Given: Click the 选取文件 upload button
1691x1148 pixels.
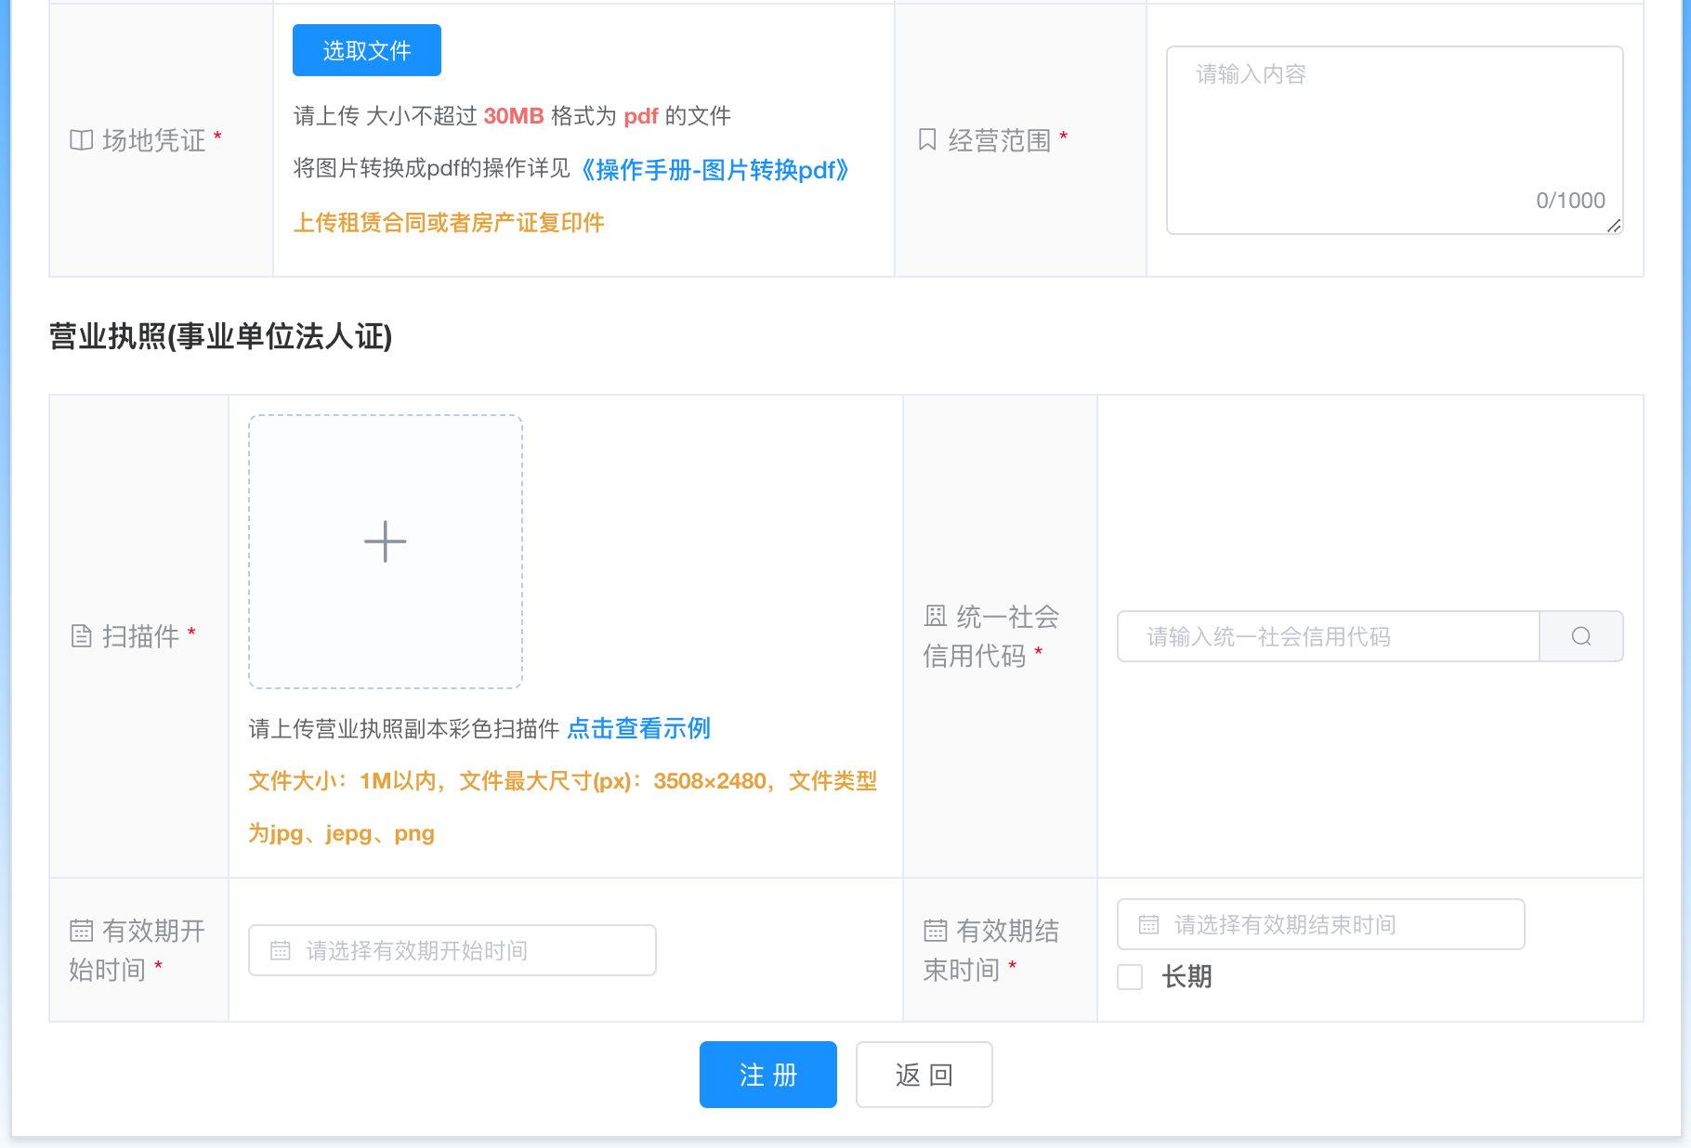Looking at the screenshot, I should (366, 50).
